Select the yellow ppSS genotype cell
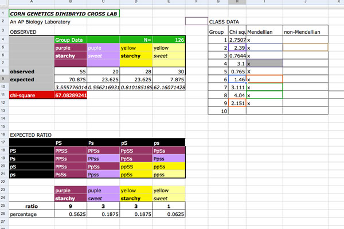 click(x=136, y=167)
